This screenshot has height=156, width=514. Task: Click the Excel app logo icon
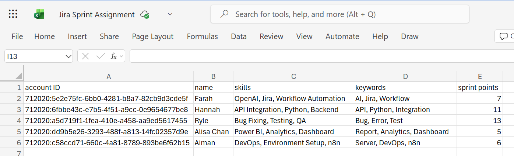click(x=39, y=14)
